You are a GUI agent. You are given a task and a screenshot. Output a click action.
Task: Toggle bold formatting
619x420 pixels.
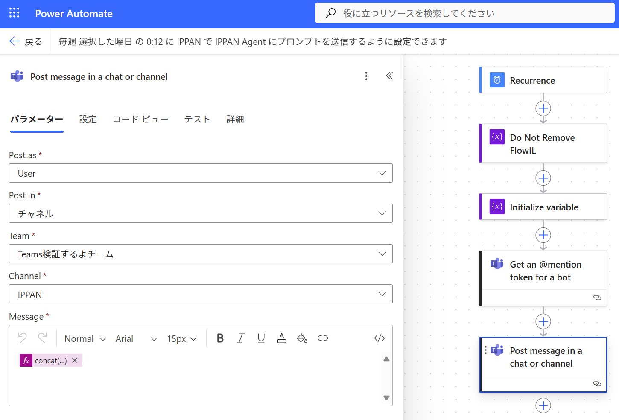coord(220,338)
